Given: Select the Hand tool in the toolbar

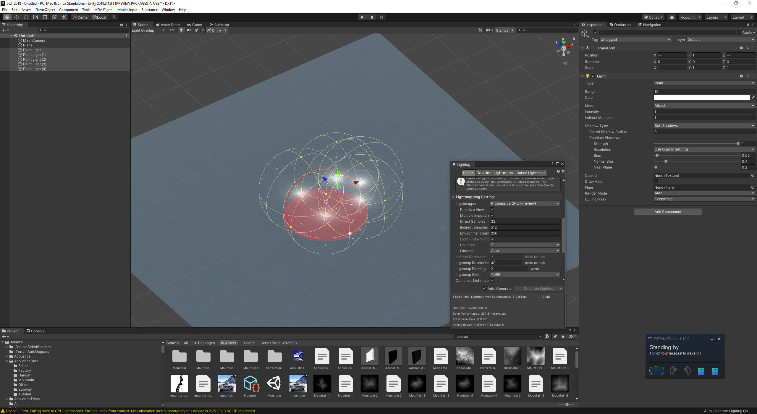Looking at the screenshot, I should tap(7, 17).
